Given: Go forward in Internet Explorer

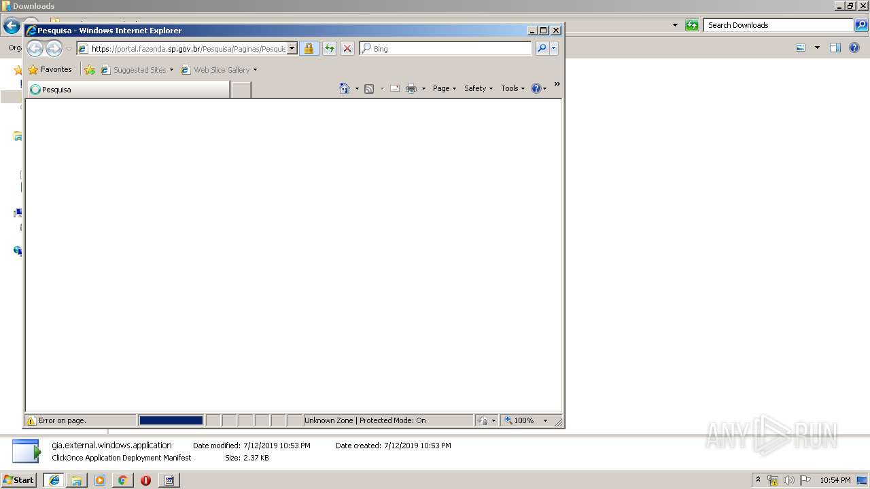Looking at the screenshot, I should 54,48.
